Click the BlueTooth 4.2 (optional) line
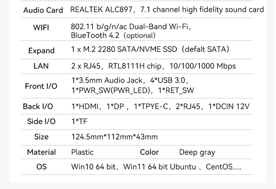This screenshot has height=189, width=276. pos(113,36)
